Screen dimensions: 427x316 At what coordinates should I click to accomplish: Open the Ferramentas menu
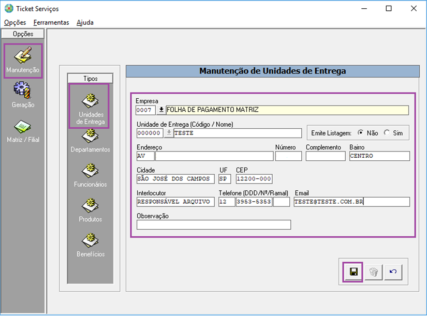pyautogui.click(x=51, y=23)
